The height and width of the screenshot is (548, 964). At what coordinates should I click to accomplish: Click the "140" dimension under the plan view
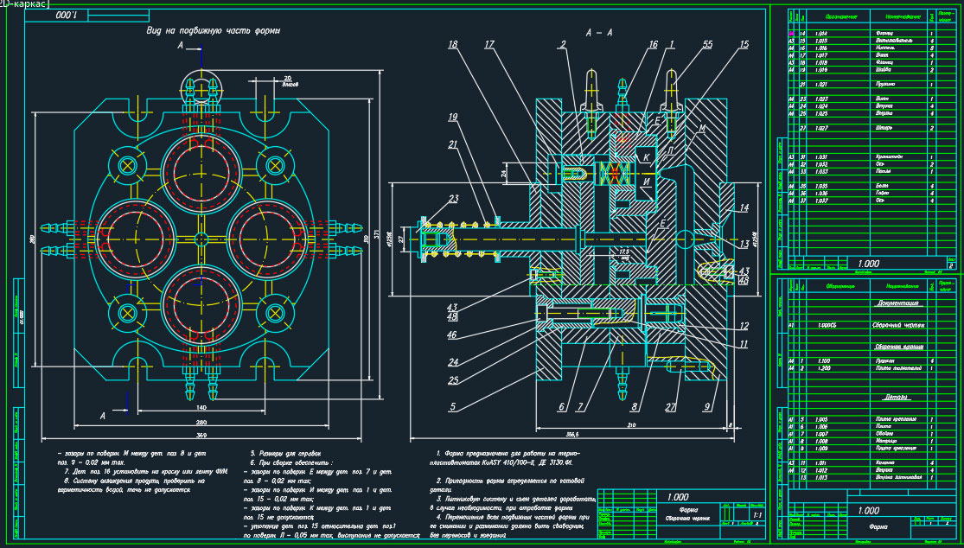pos(201,407)
